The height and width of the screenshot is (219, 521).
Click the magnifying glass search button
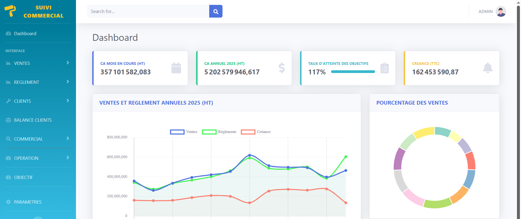pyautogui.click(x=216, y=11)
